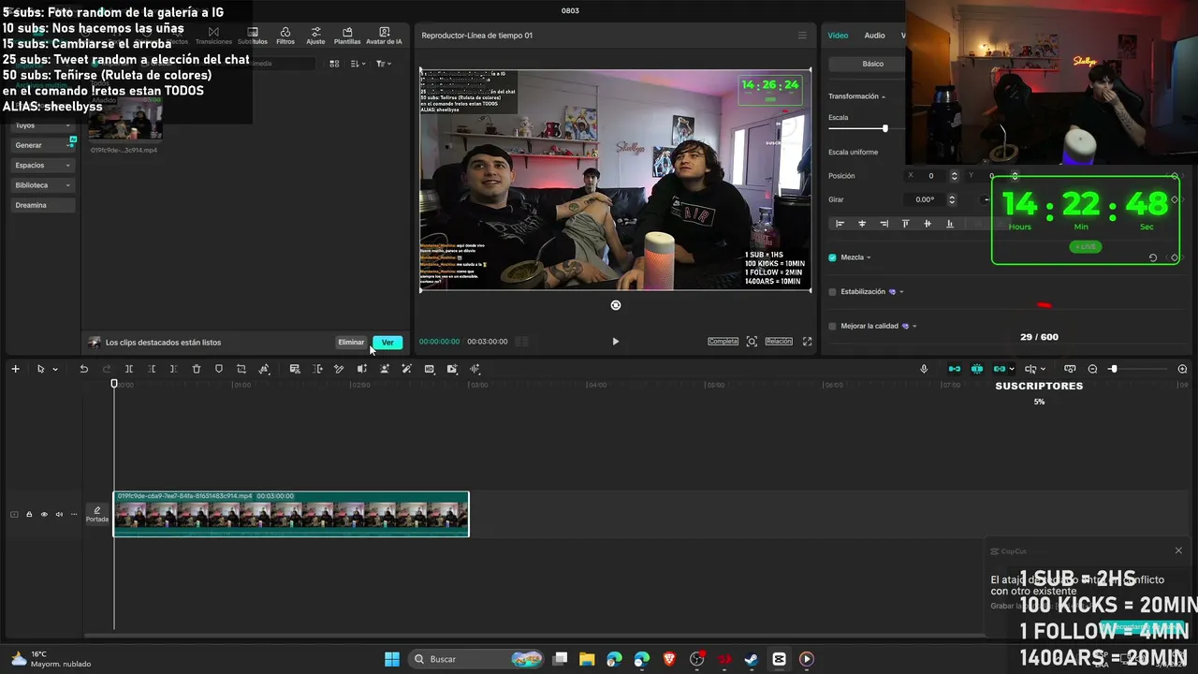
Task: Click the audio waveform toolbar icon
Action: [475, 369]
